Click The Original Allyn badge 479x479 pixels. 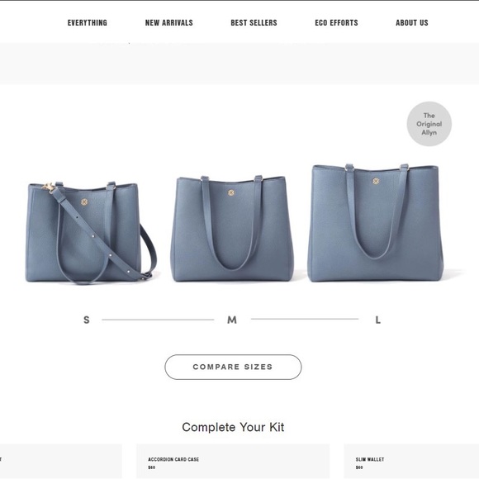[x=429, y=124]
